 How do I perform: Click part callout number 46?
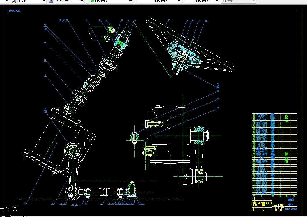click(218, 108)
